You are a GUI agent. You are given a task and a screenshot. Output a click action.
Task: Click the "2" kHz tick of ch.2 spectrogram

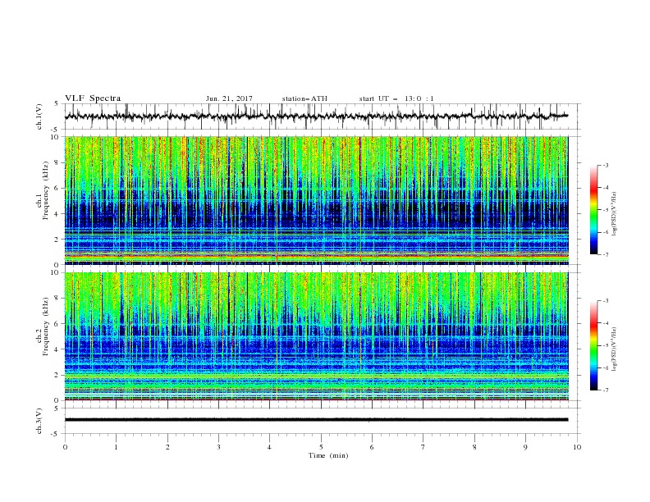coord(57,375)
